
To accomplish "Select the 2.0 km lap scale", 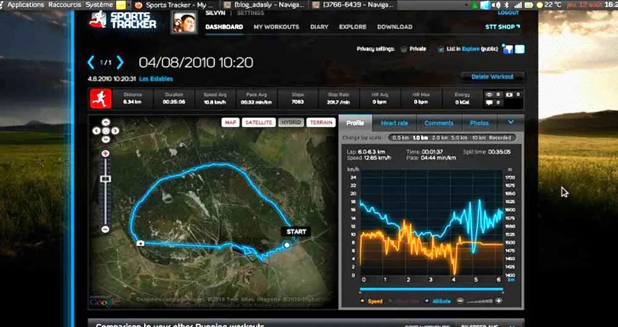I will [x=439, y=138].
